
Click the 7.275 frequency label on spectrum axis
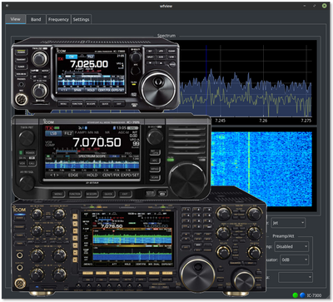pos(306,121)
